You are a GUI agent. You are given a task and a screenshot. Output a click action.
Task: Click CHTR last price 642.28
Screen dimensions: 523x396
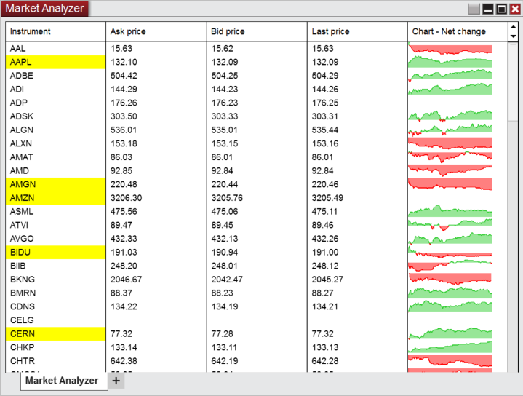point(325,361)
